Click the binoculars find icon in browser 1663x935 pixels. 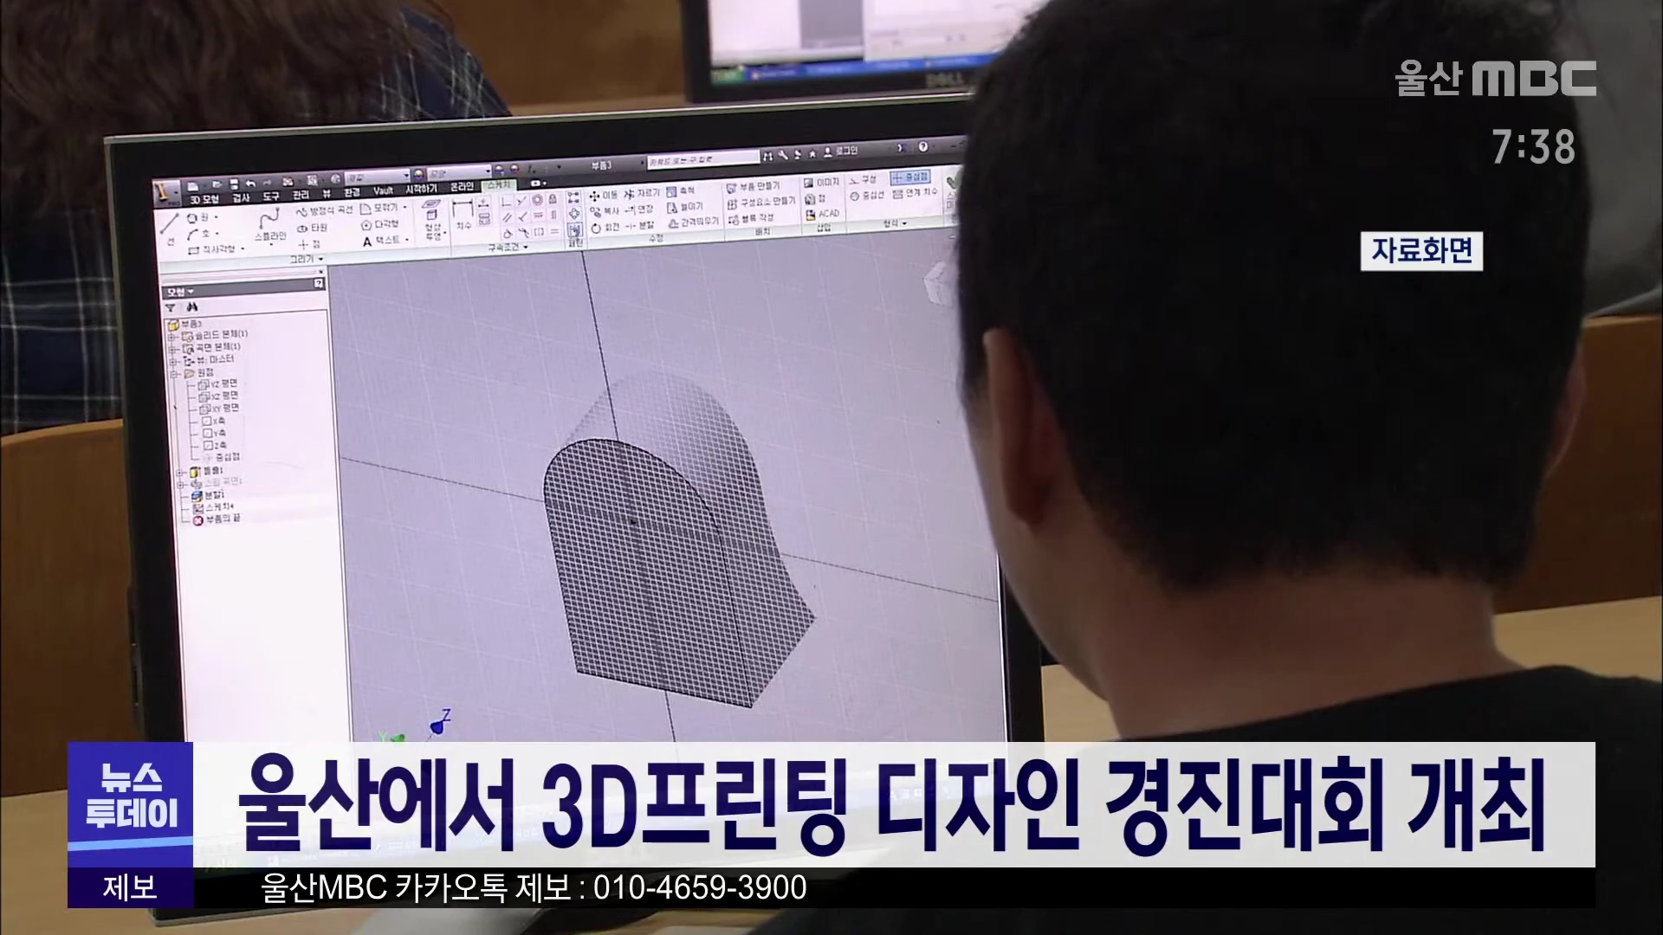(191, 307)
